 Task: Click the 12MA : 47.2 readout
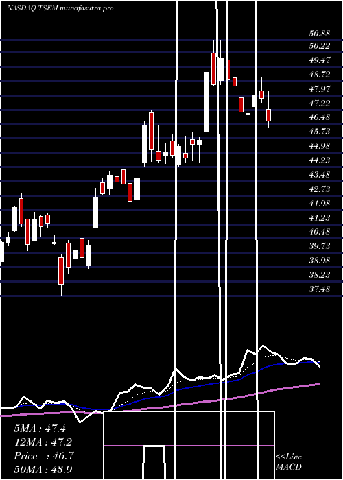(43, 442)
